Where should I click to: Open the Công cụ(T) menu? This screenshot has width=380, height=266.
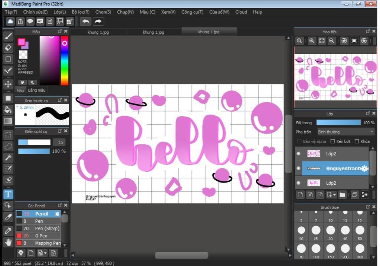193,12
